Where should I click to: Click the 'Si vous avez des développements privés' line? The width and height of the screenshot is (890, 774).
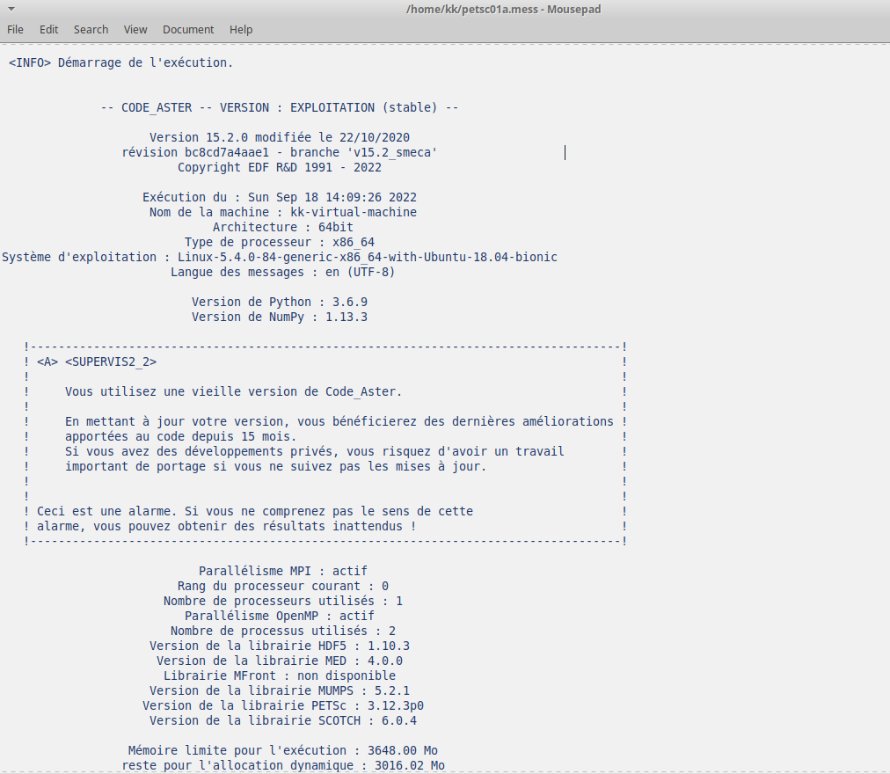315,451
